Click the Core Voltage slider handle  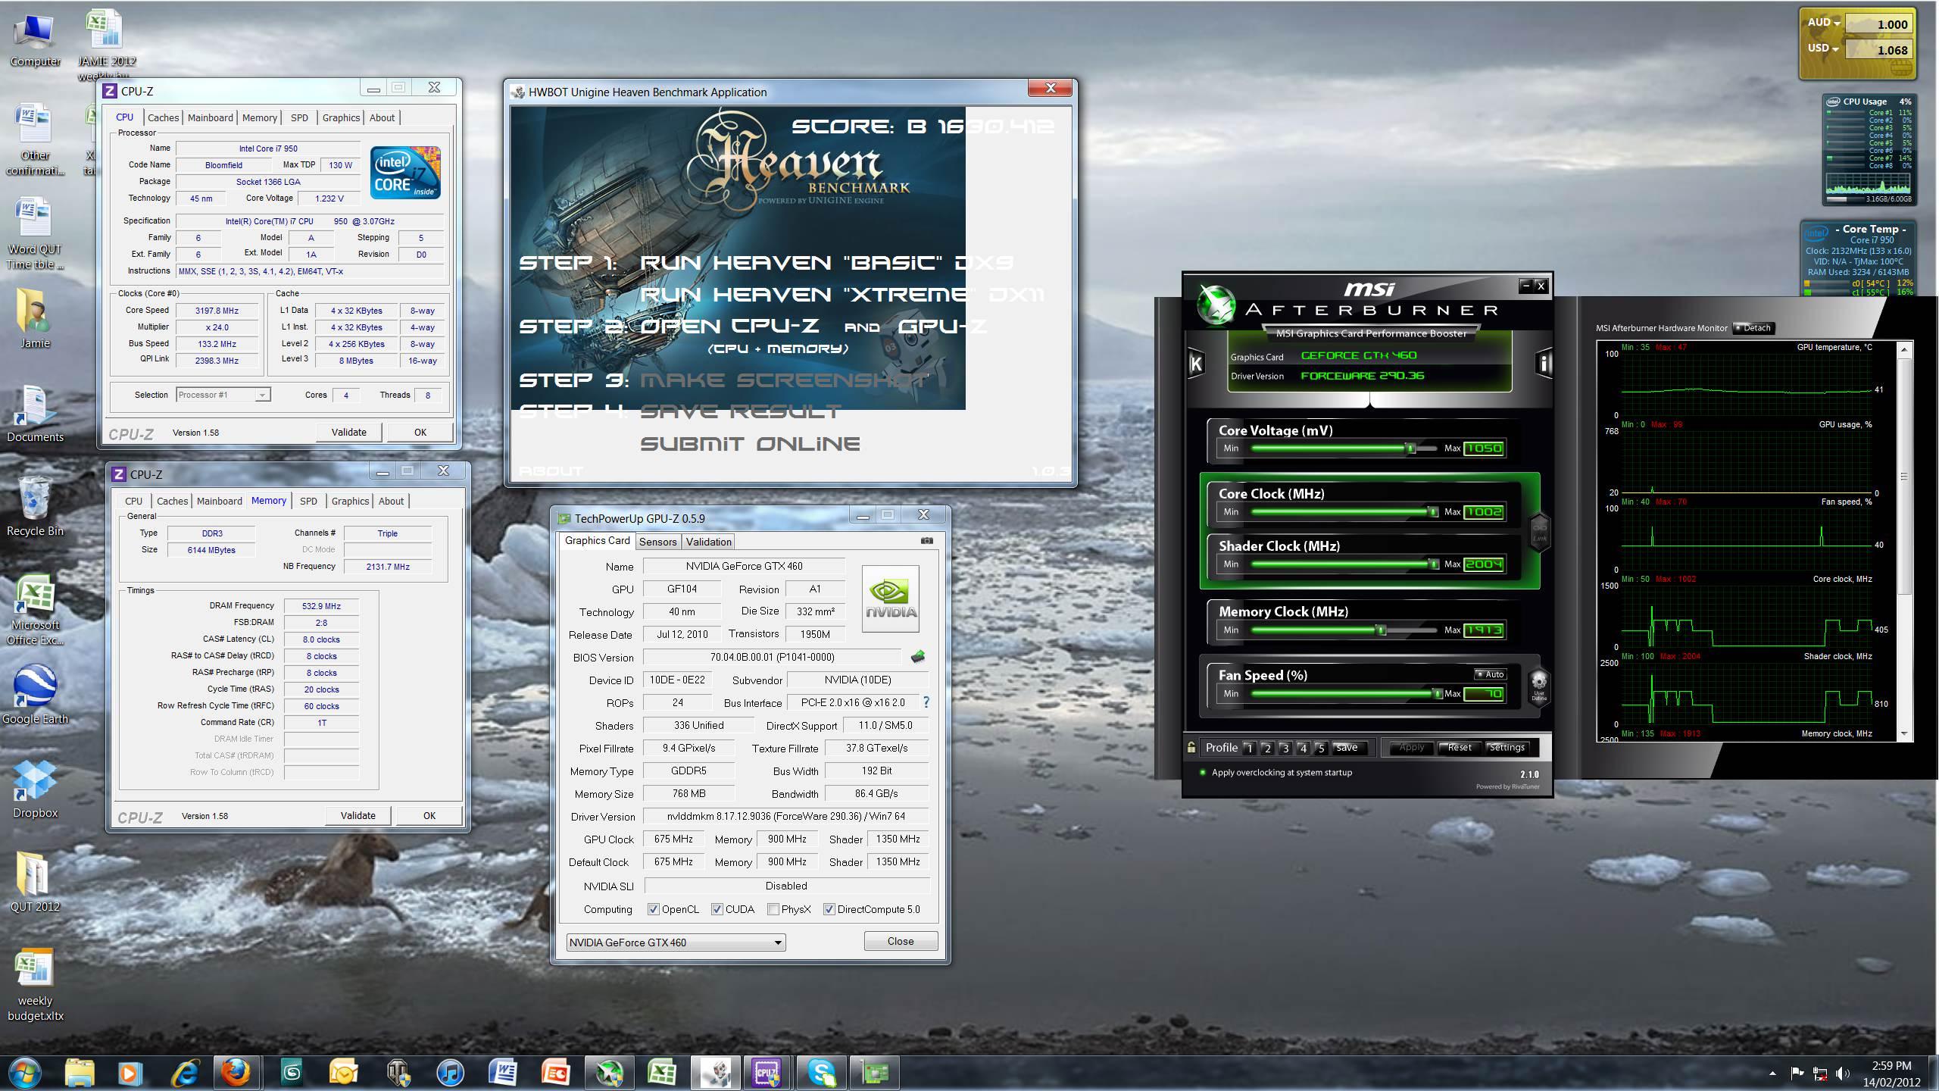(1410, 449)
